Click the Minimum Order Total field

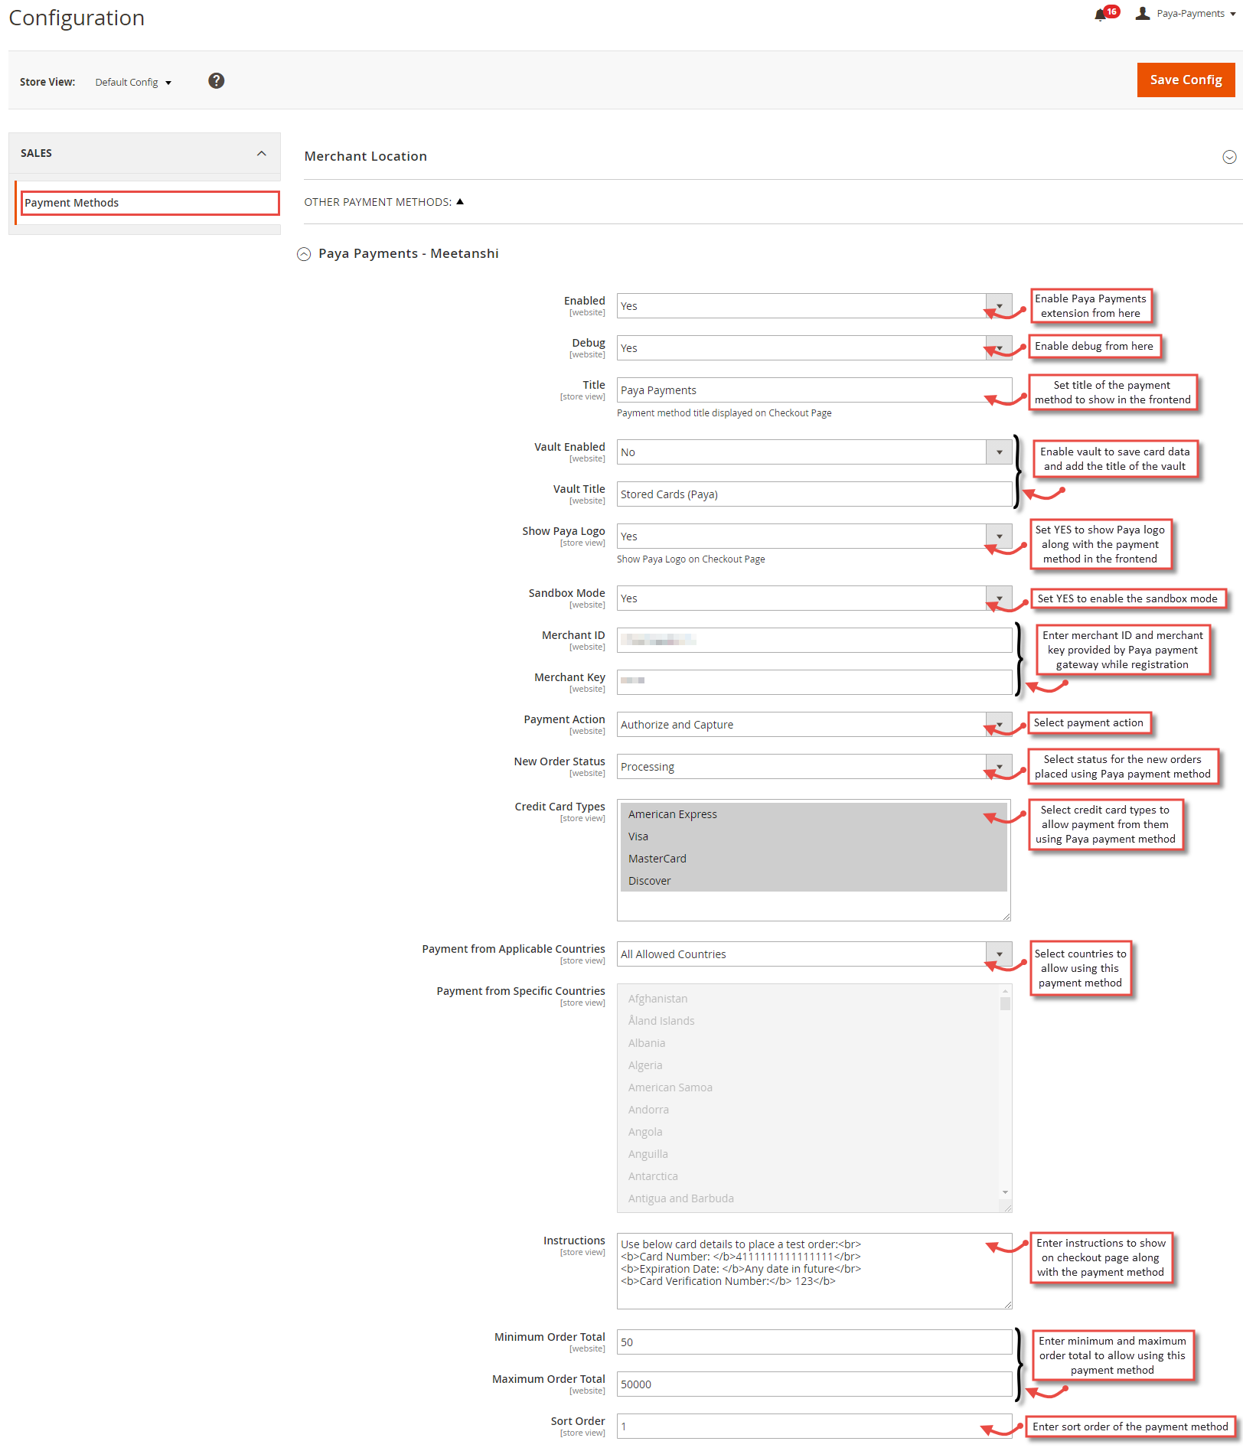coord(814,1342)
